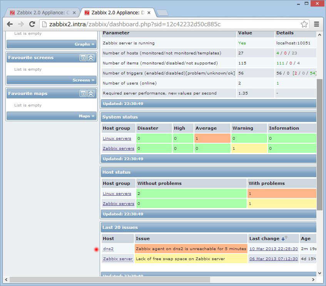
Task: Maximize the browser window
Action: [306, 3]
